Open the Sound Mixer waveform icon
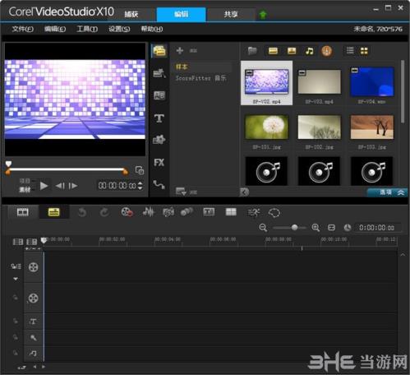The width and height of the screenshot is (410, 375). (149, 212)
